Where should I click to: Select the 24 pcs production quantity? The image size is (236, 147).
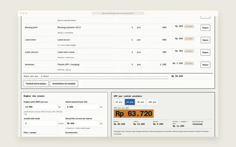[130, 102]
